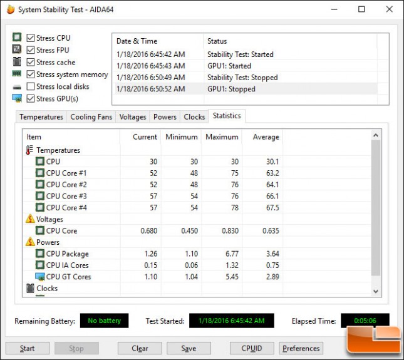
Task: Open the CPUID button
Action: [x=252, y=348]
